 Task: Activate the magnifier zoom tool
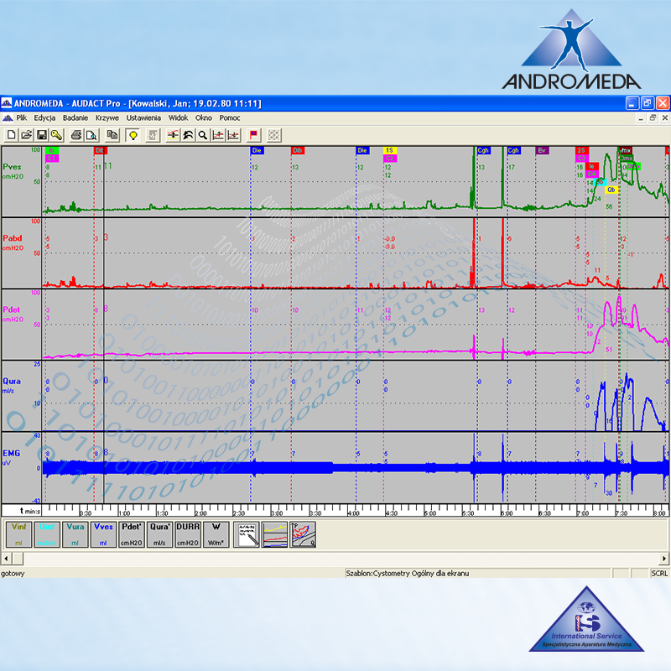tap(202, 135)
